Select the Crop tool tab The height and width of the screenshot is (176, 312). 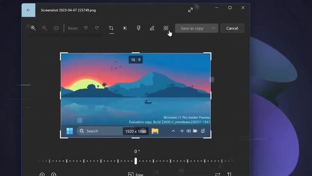(x=111, y=28)
